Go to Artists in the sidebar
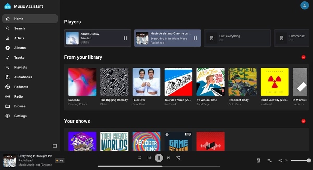The image size is (313, 170). click(19, 38)
